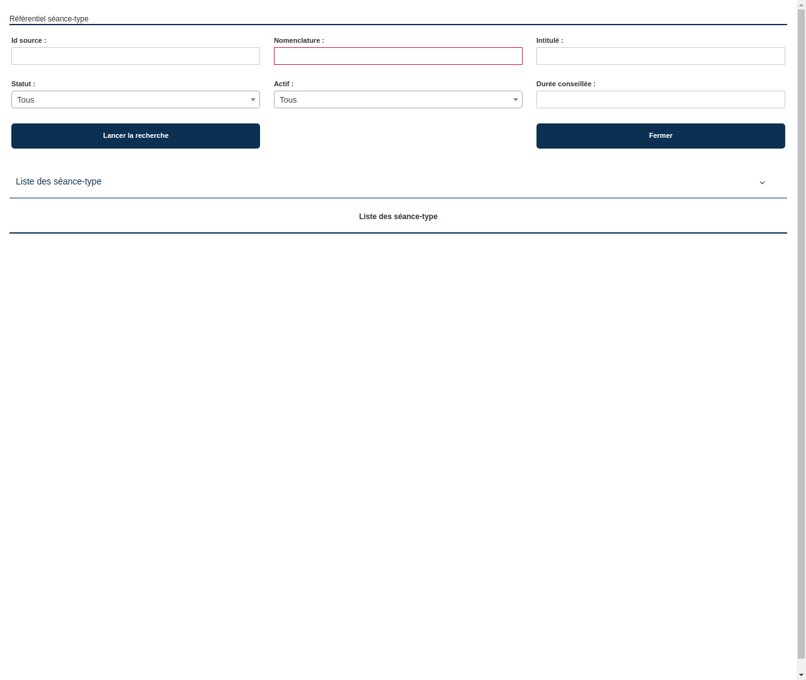Select the Intitulé text field
This screenshot has height=680, width=806.
click(x=660, y=56)
